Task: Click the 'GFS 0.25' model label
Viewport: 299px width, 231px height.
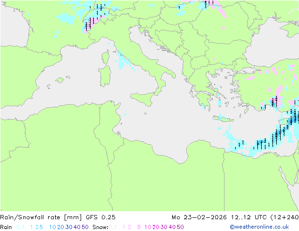Action: click(100, 217)
